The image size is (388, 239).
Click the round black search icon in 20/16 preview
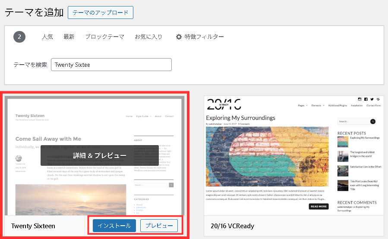pos(372,122)
